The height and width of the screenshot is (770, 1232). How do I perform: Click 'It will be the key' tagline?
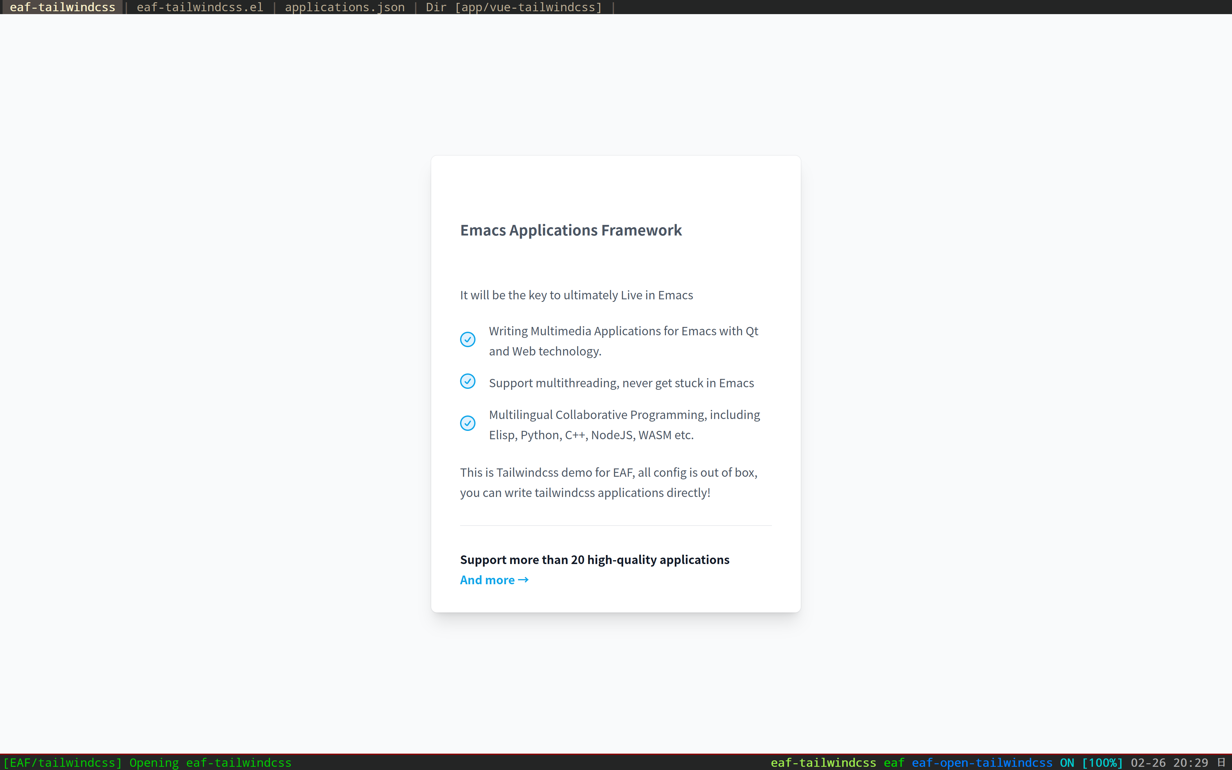[x=576, y=295]
